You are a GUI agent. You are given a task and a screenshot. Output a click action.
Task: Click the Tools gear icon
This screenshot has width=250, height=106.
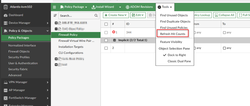(x=159, y=7)
